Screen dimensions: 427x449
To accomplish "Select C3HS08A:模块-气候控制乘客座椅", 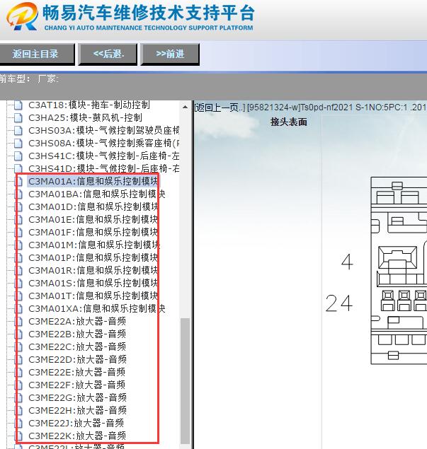I will coord(104,143).
